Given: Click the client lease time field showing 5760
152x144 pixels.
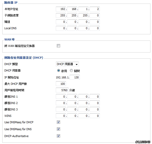Looking at the screenshot, I should click(62, 90).
